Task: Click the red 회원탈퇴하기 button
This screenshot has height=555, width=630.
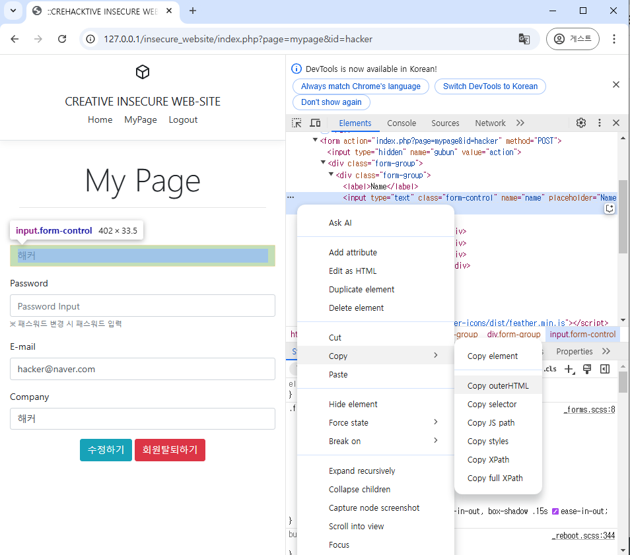Action: [170, 450]
